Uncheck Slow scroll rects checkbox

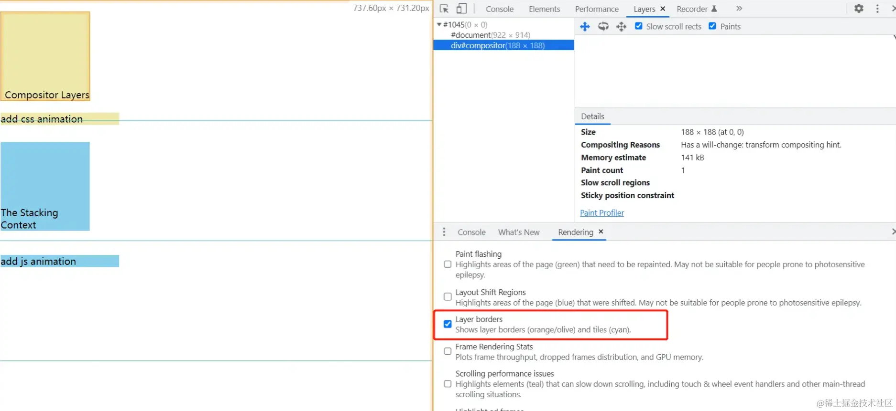click(x=639, y=26)
